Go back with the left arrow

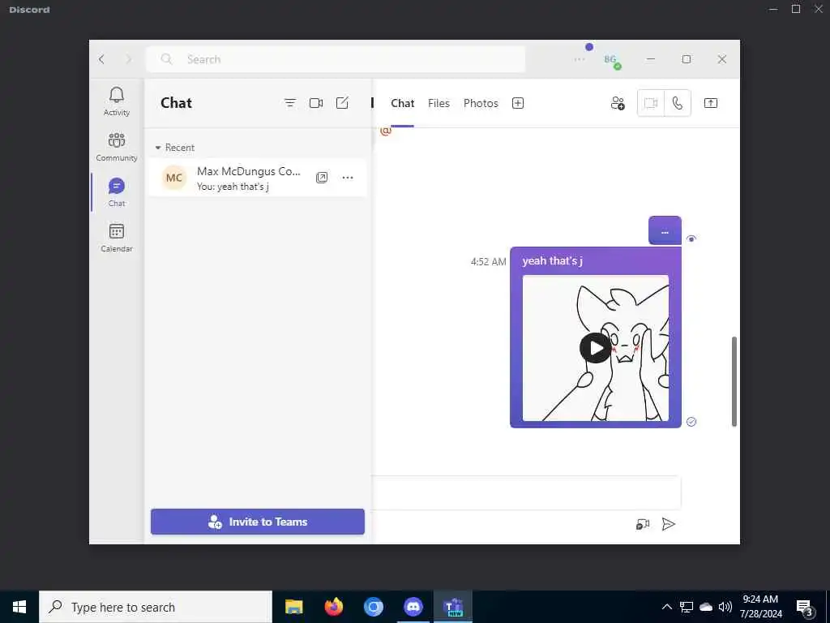pos(101,59)
